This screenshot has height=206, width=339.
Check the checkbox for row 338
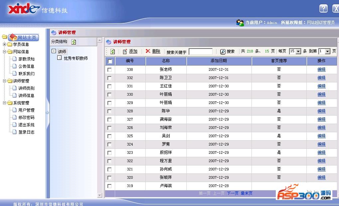[109, 70]
